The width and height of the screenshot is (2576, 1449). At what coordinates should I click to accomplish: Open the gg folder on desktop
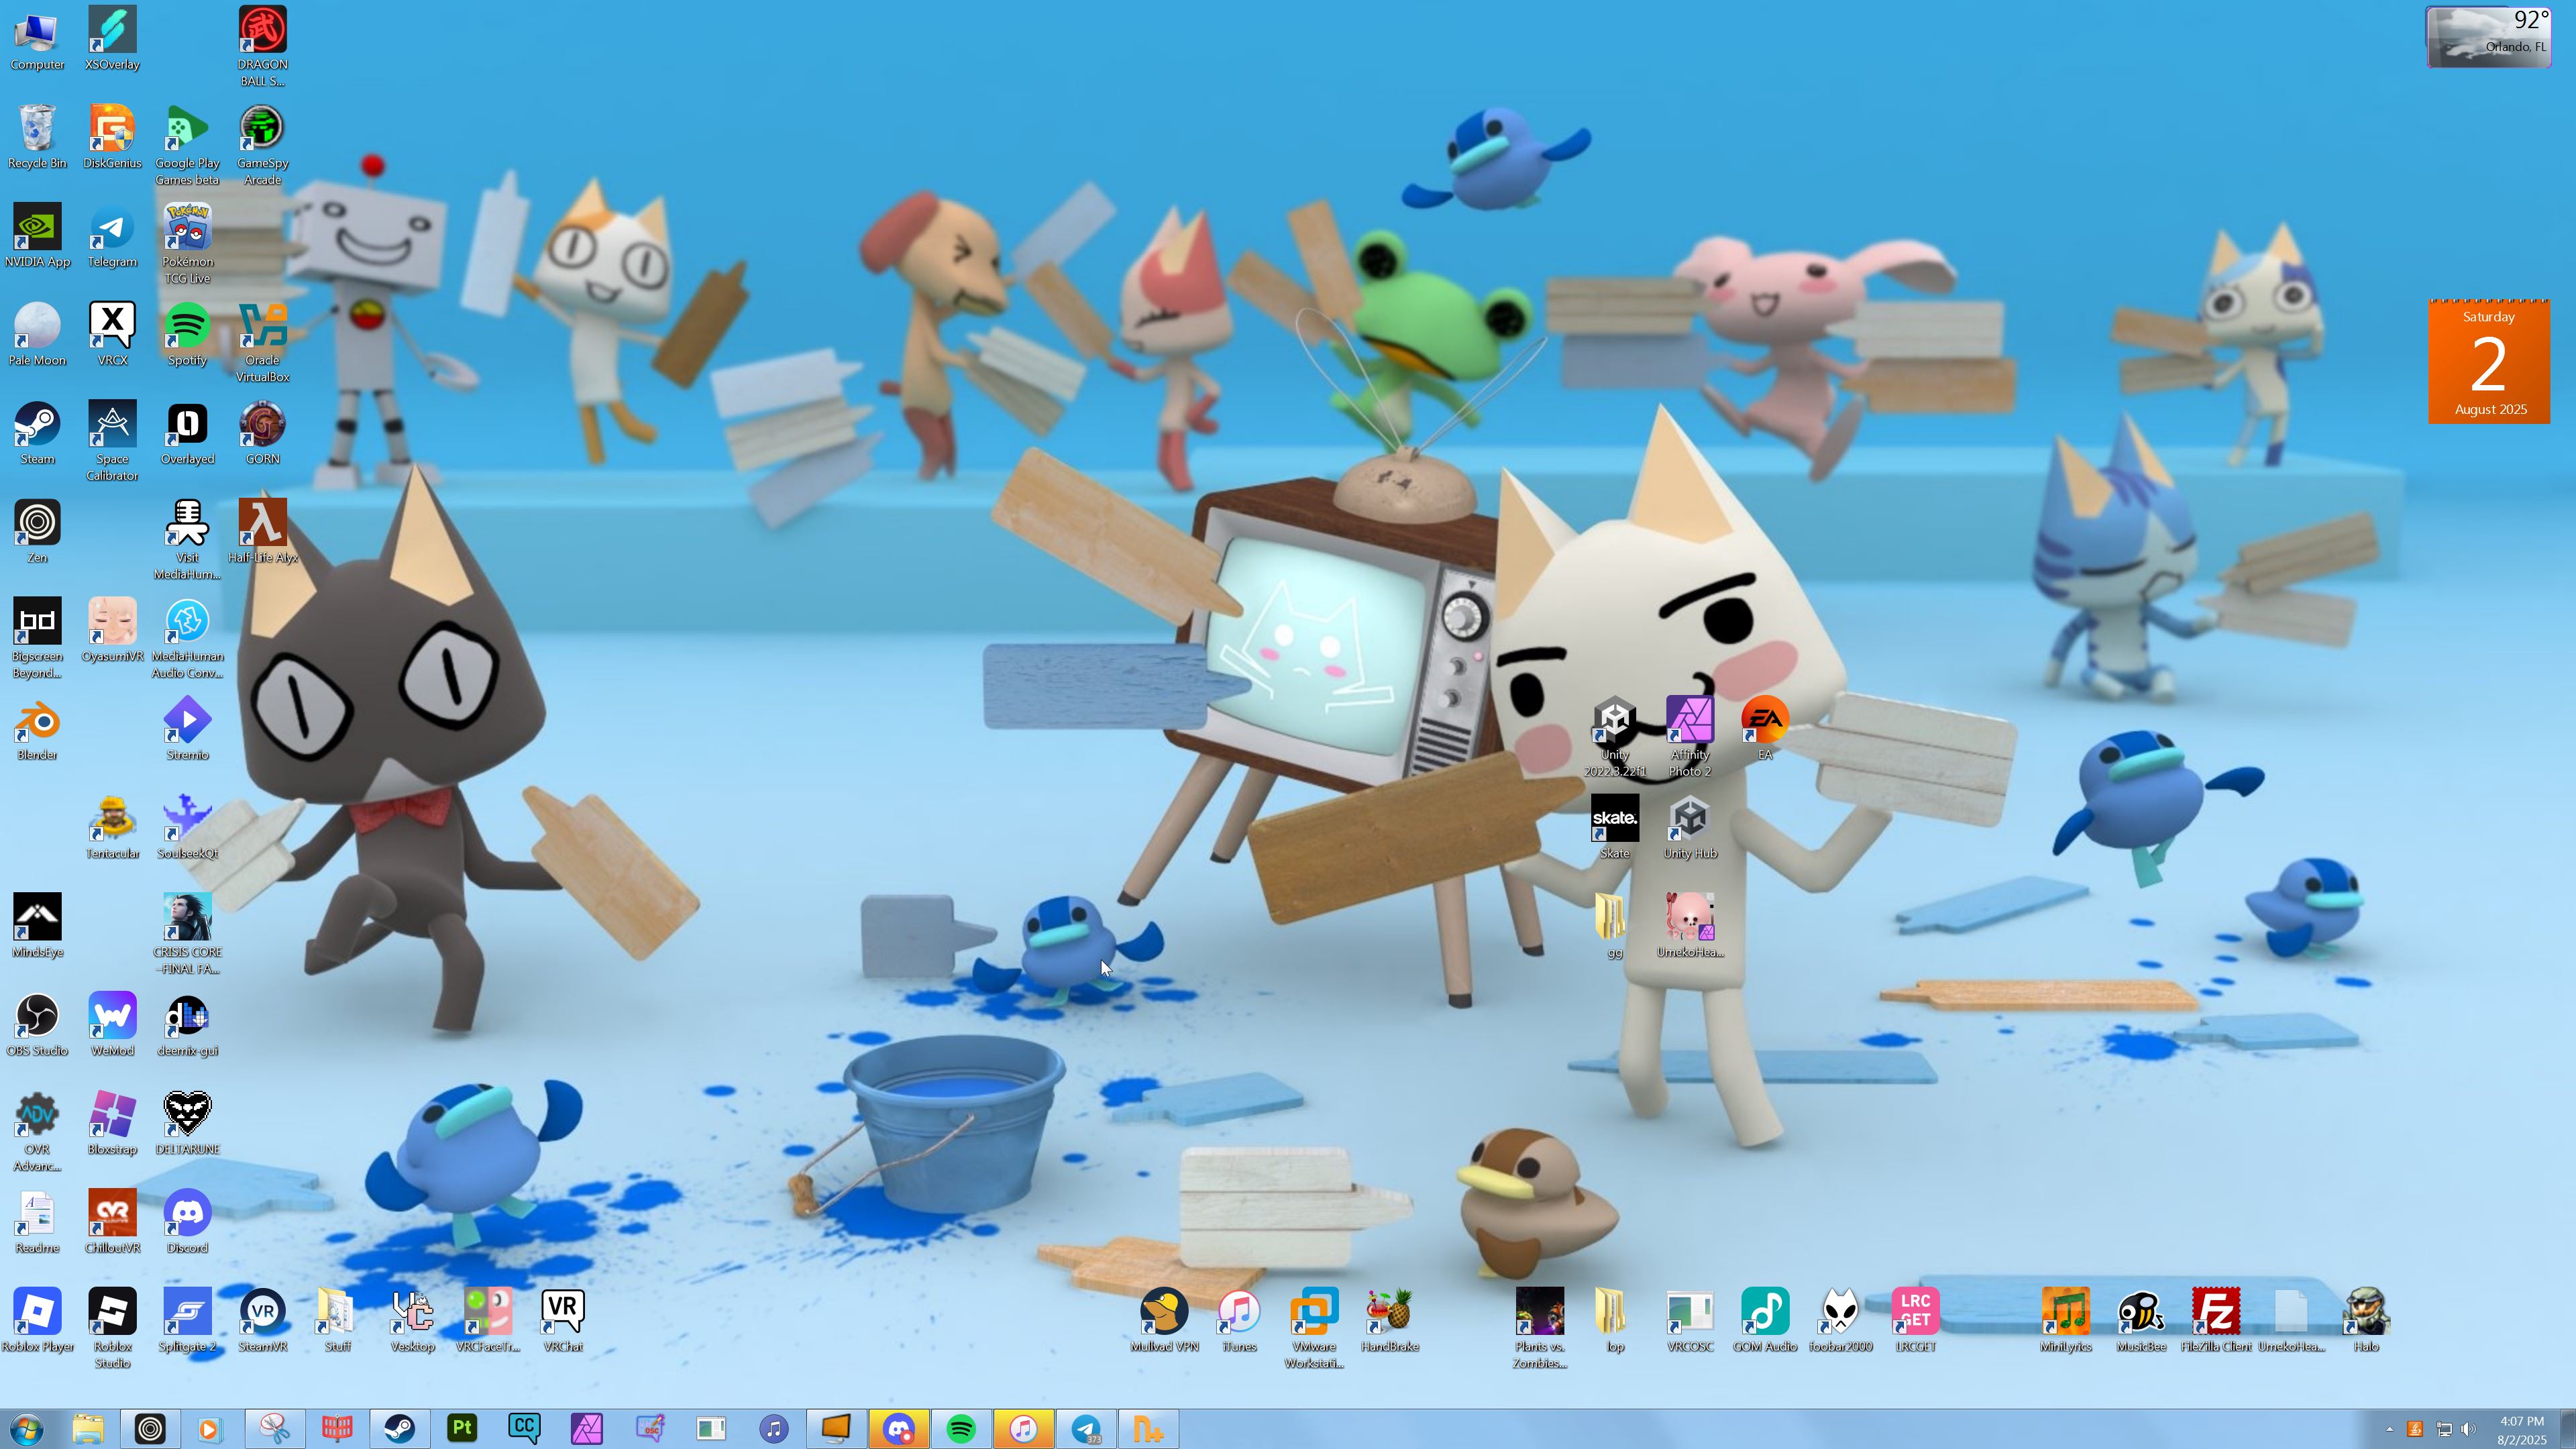point(1614,926)
